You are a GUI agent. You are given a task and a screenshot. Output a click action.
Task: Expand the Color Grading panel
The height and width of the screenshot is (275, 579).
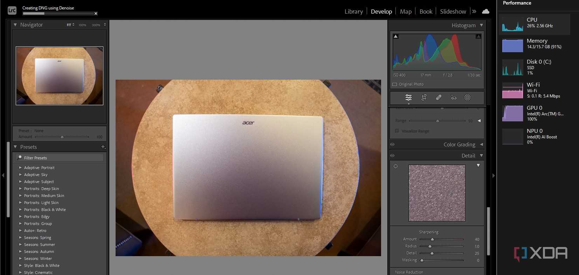coord(481,144)
